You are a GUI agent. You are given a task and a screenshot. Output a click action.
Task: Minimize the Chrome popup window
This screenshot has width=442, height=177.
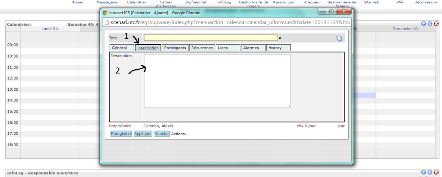(x=322, y=12)
